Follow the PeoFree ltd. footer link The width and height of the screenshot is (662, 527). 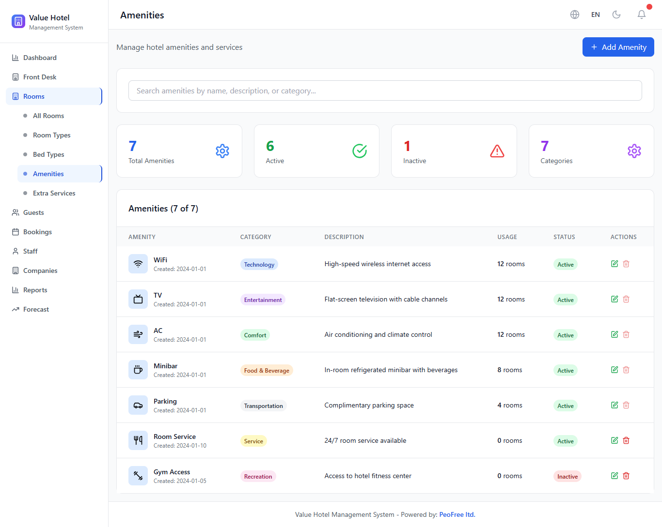point(457,514)
